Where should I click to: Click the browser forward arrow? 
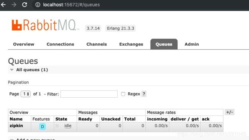click(14, 5)
